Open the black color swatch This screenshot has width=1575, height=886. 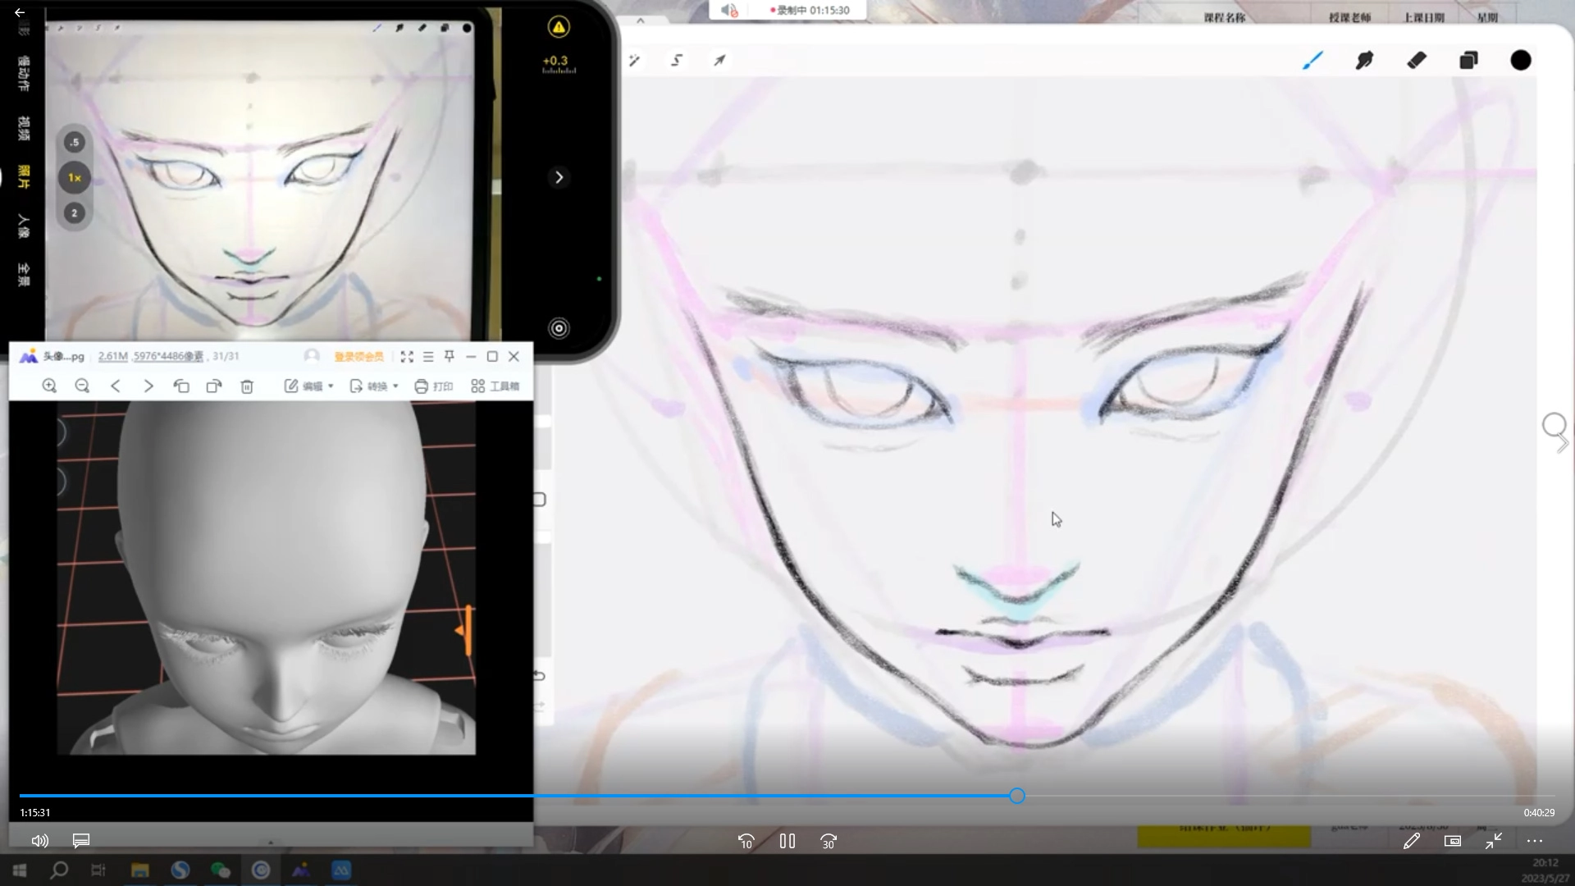pos(1520,60)
